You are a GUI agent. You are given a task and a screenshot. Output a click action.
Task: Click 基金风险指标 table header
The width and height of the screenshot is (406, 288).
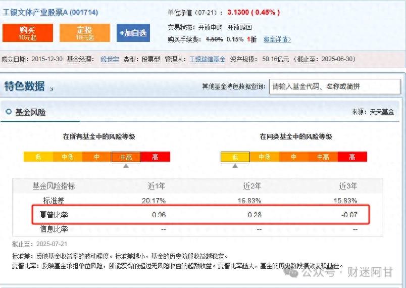[x=54, y=186]
